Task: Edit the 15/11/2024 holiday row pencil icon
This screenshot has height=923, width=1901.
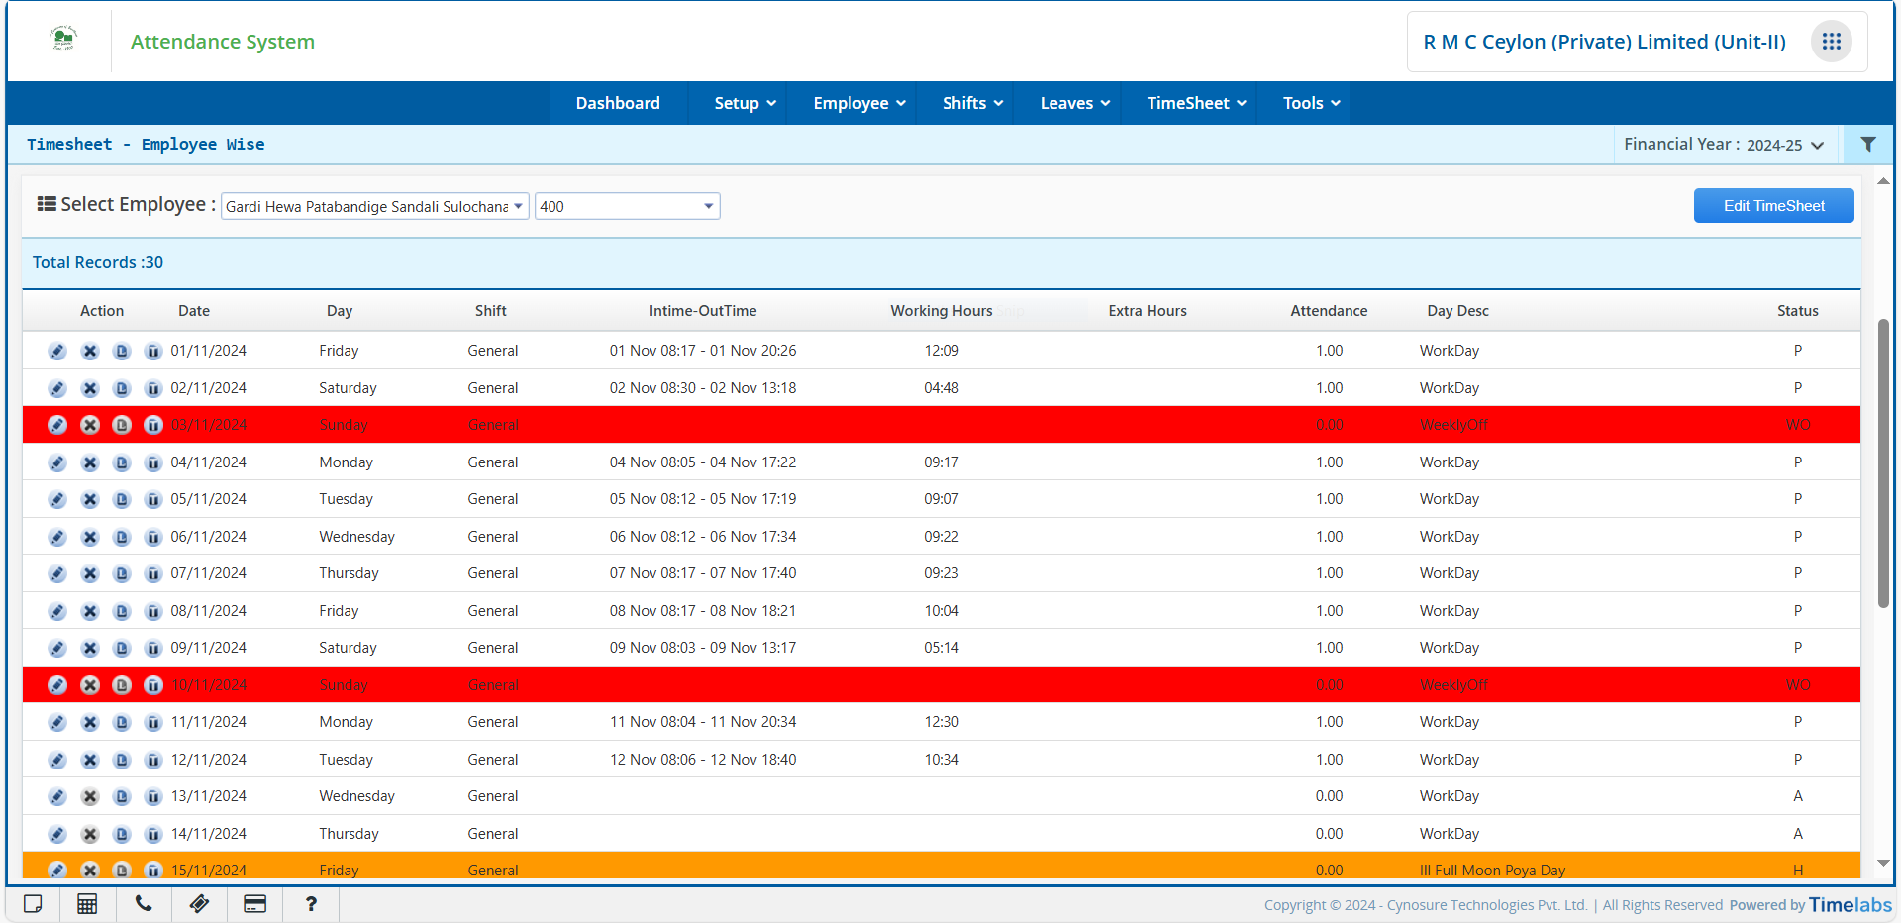Action: click(x=57, y=870)
